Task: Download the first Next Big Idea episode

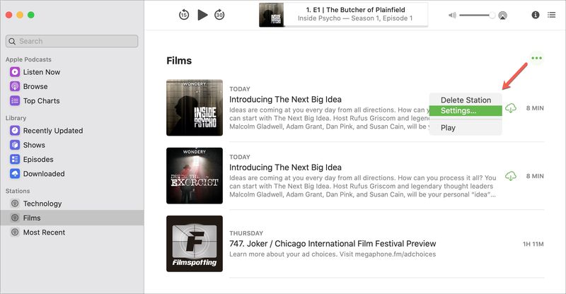Action: 510,108
